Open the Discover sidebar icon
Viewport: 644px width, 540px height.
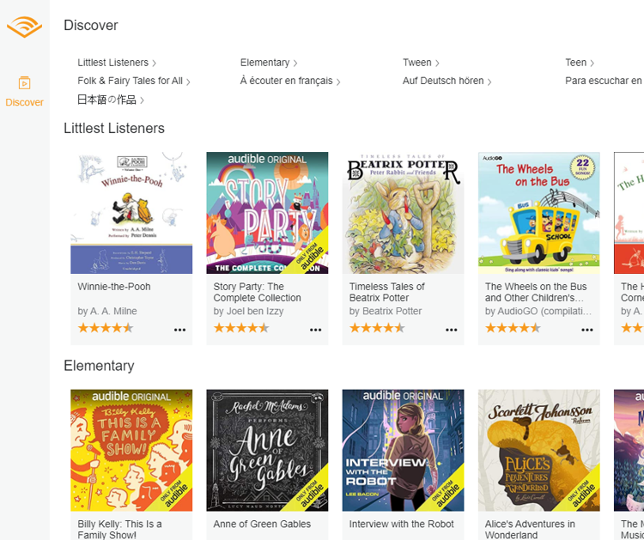coord(24,83)
